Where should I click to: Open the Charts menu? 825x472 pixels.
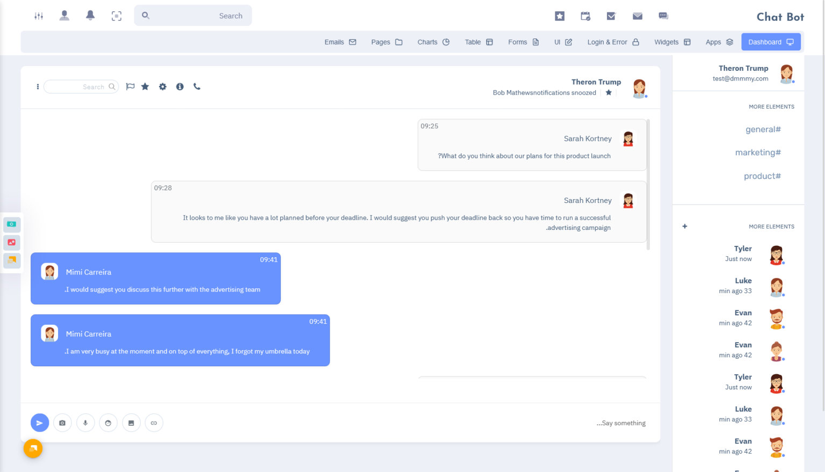tap(433, 42)
